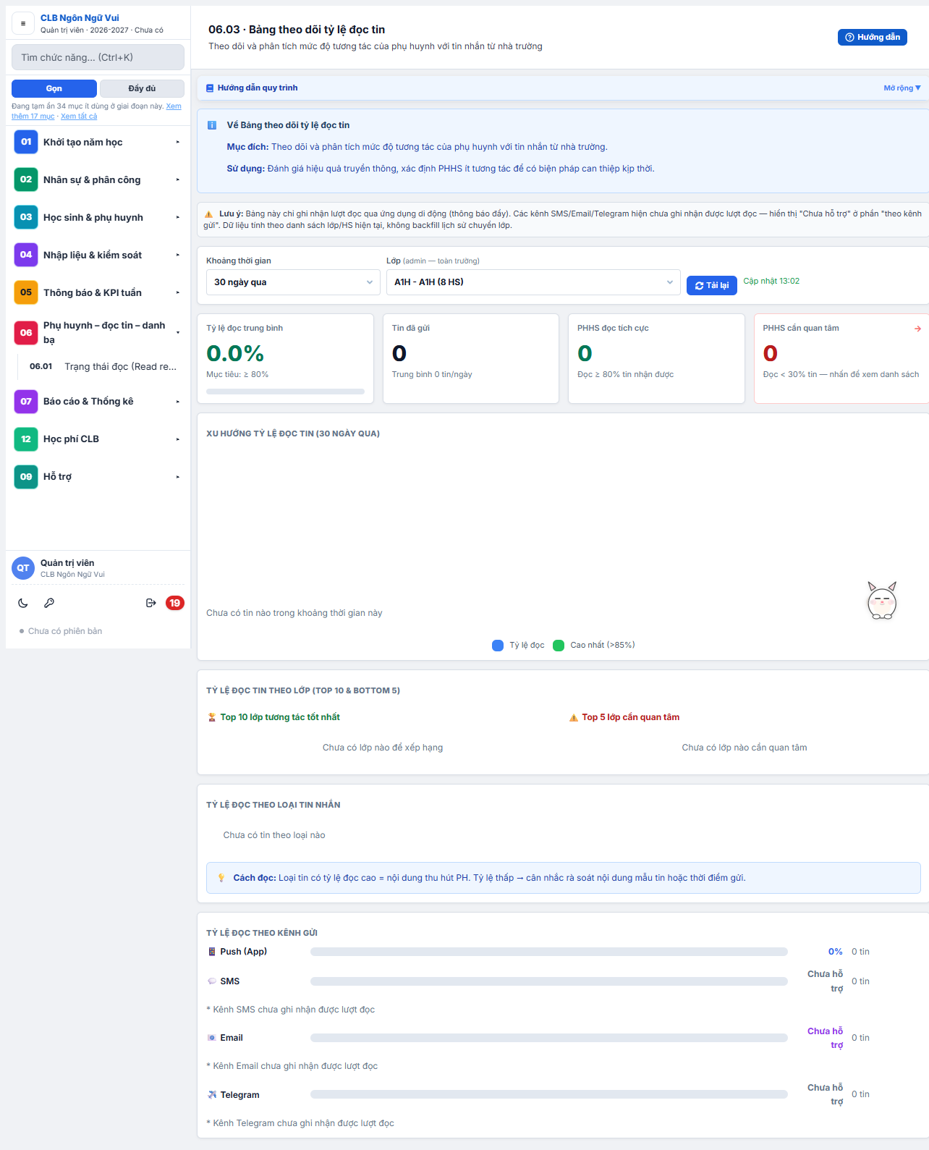Switch sidebar to Đầy đủ mode
The image size is (929, 1150).
point(142,88)
